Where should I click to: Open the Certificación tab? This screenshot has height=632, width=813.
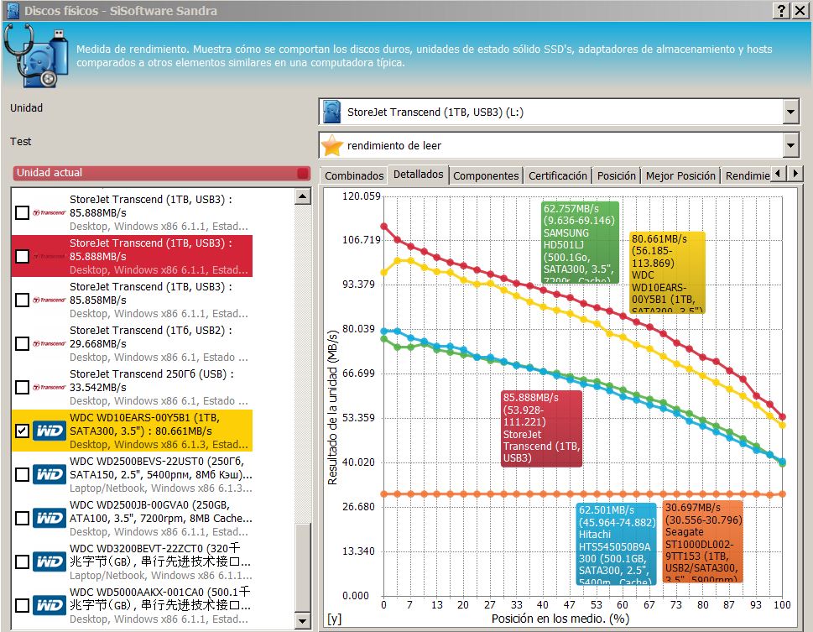pos(557,175)
